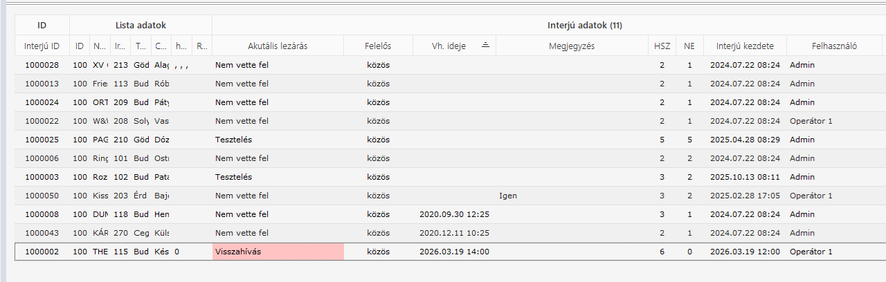Click the Interjú kezdete column header
Screen dimensions: 886x282
745,46
